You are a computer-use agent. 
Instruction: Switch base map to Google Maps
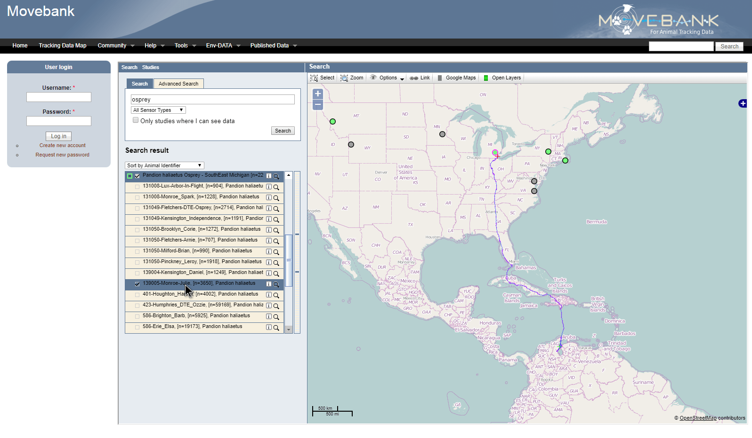[x=456, y=78]
